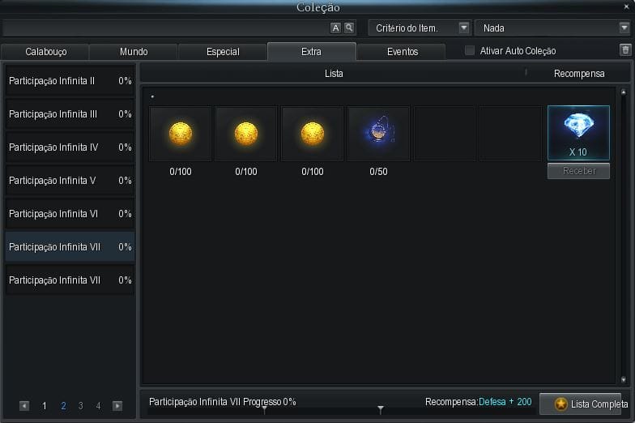Open the Eventos tab

pyautogui.click(x=402, y=52)
